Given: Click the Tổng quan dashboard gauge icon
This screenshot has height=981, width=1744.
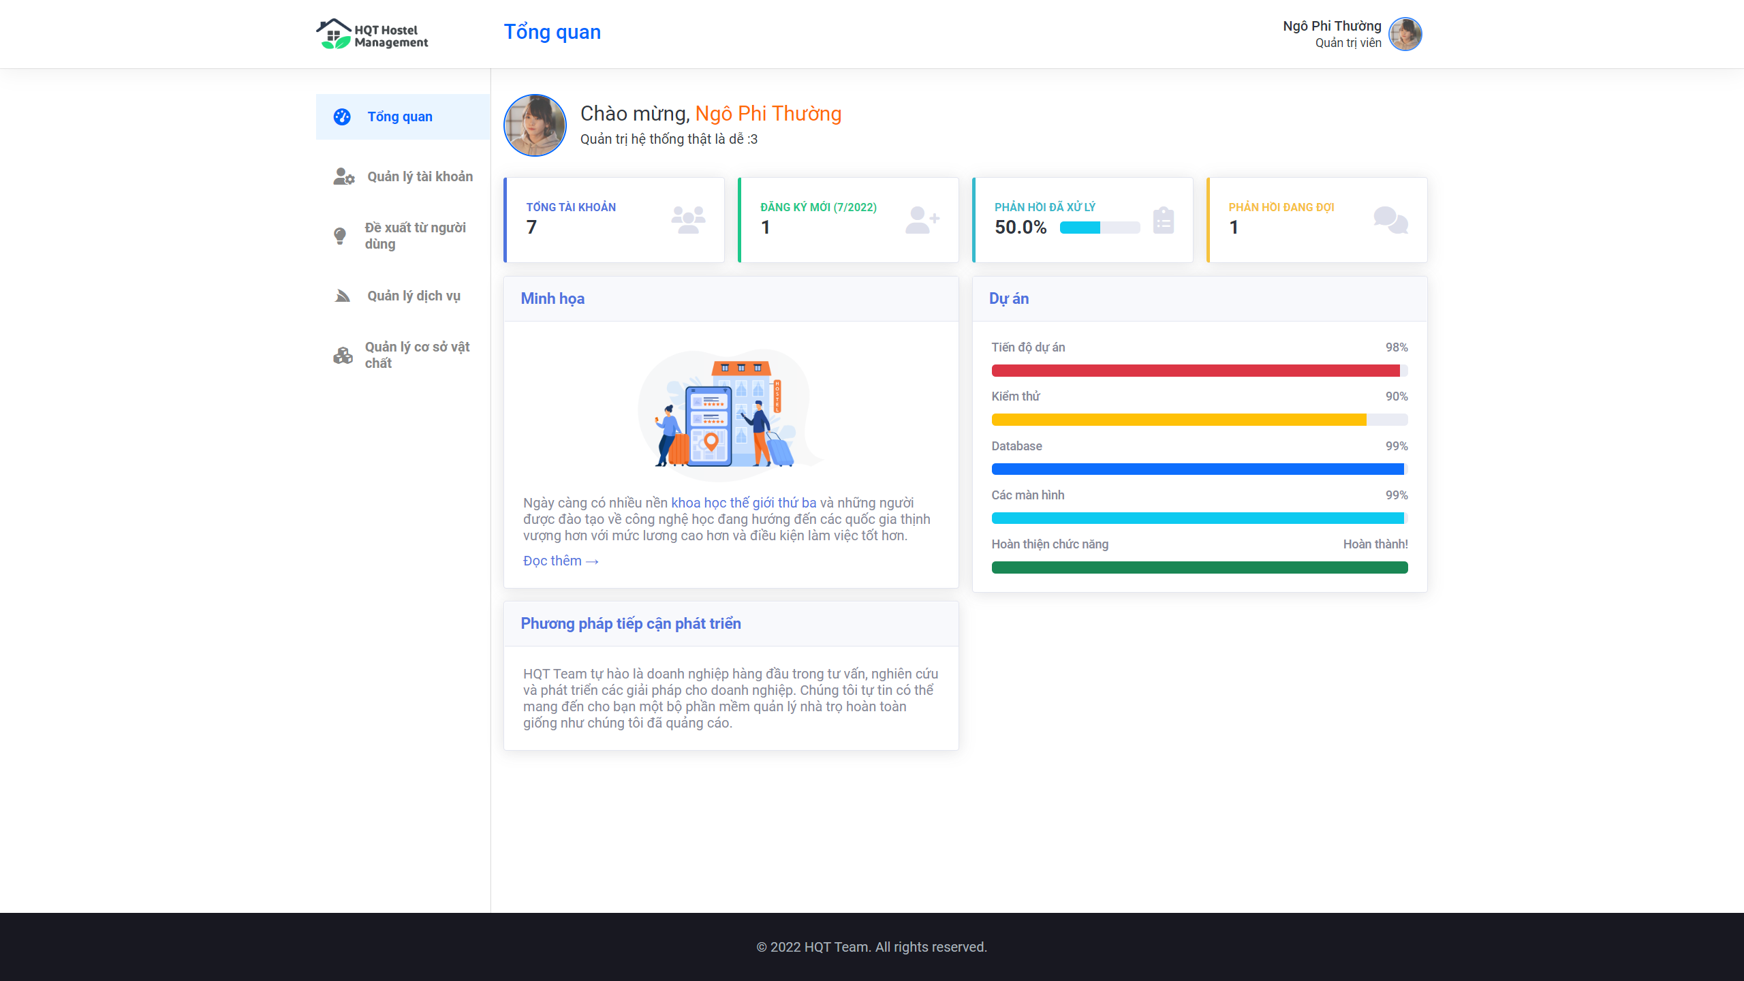Looking at the screenshot, I should tap(342, 116).
